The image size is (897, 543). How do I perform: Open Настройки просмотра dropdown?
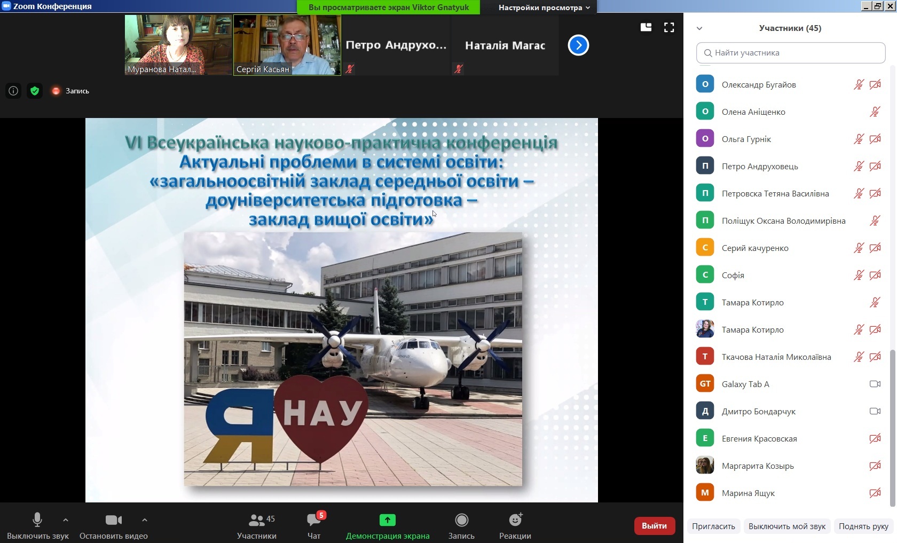tap(544, 7)
